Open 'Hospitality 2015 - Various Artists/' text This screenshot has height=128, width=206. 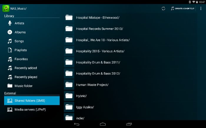[100, 51]
